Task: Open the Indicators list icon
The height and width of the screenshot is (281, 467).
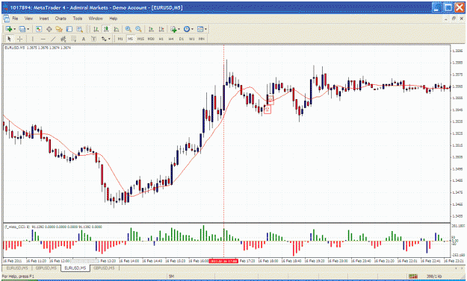Action: tap(173, 29)
